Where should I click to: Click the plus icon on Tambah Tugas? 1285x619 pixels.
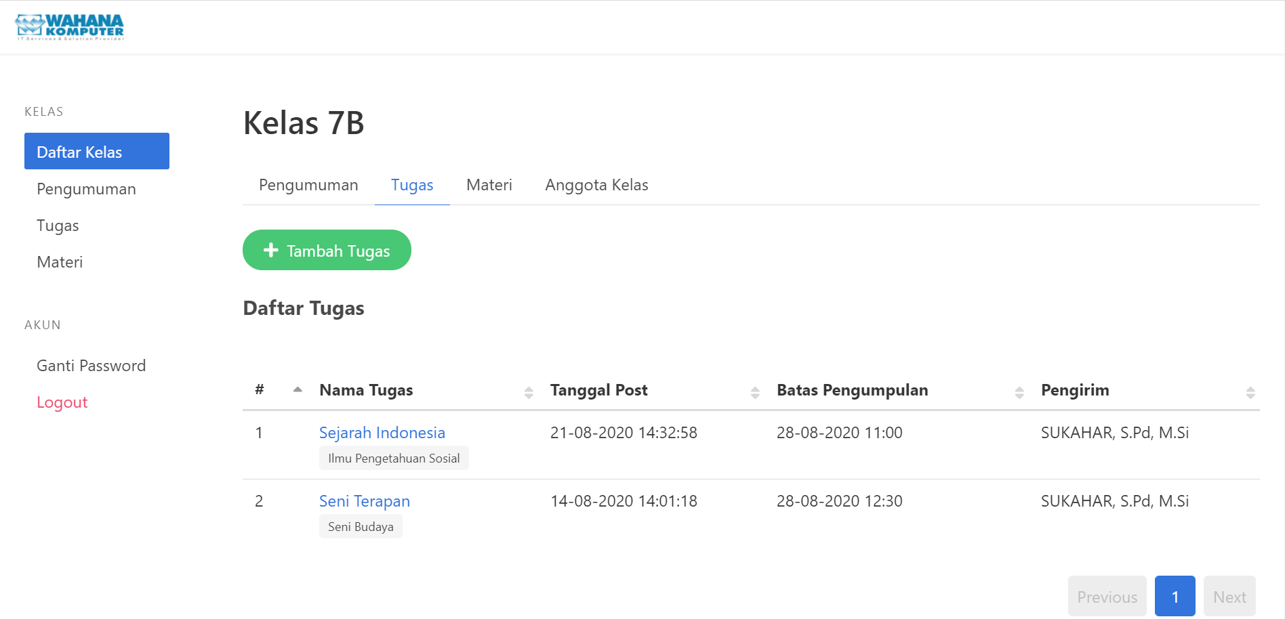[x=270, y=250]
